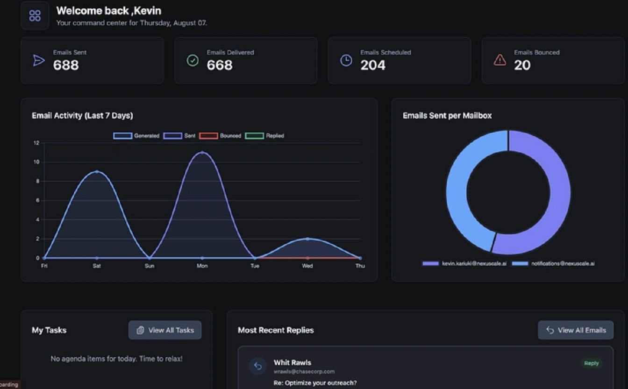Click the Monday peak point on Sent line
This screenshot has width=628, height=389.
tap(202, 152)
